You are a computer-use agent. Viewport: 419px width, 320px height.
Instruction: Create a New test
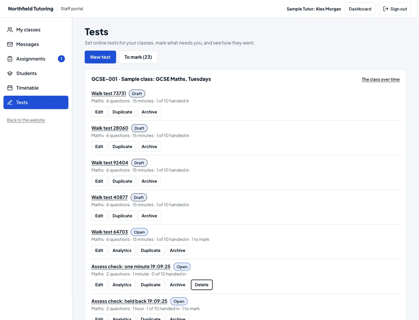point(100,57)
